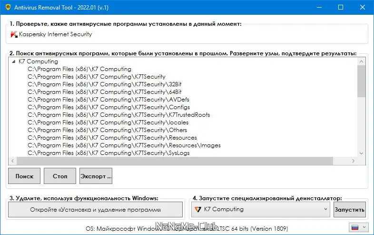Open the specialized uninstaller dropdown

tap(325, 209)
